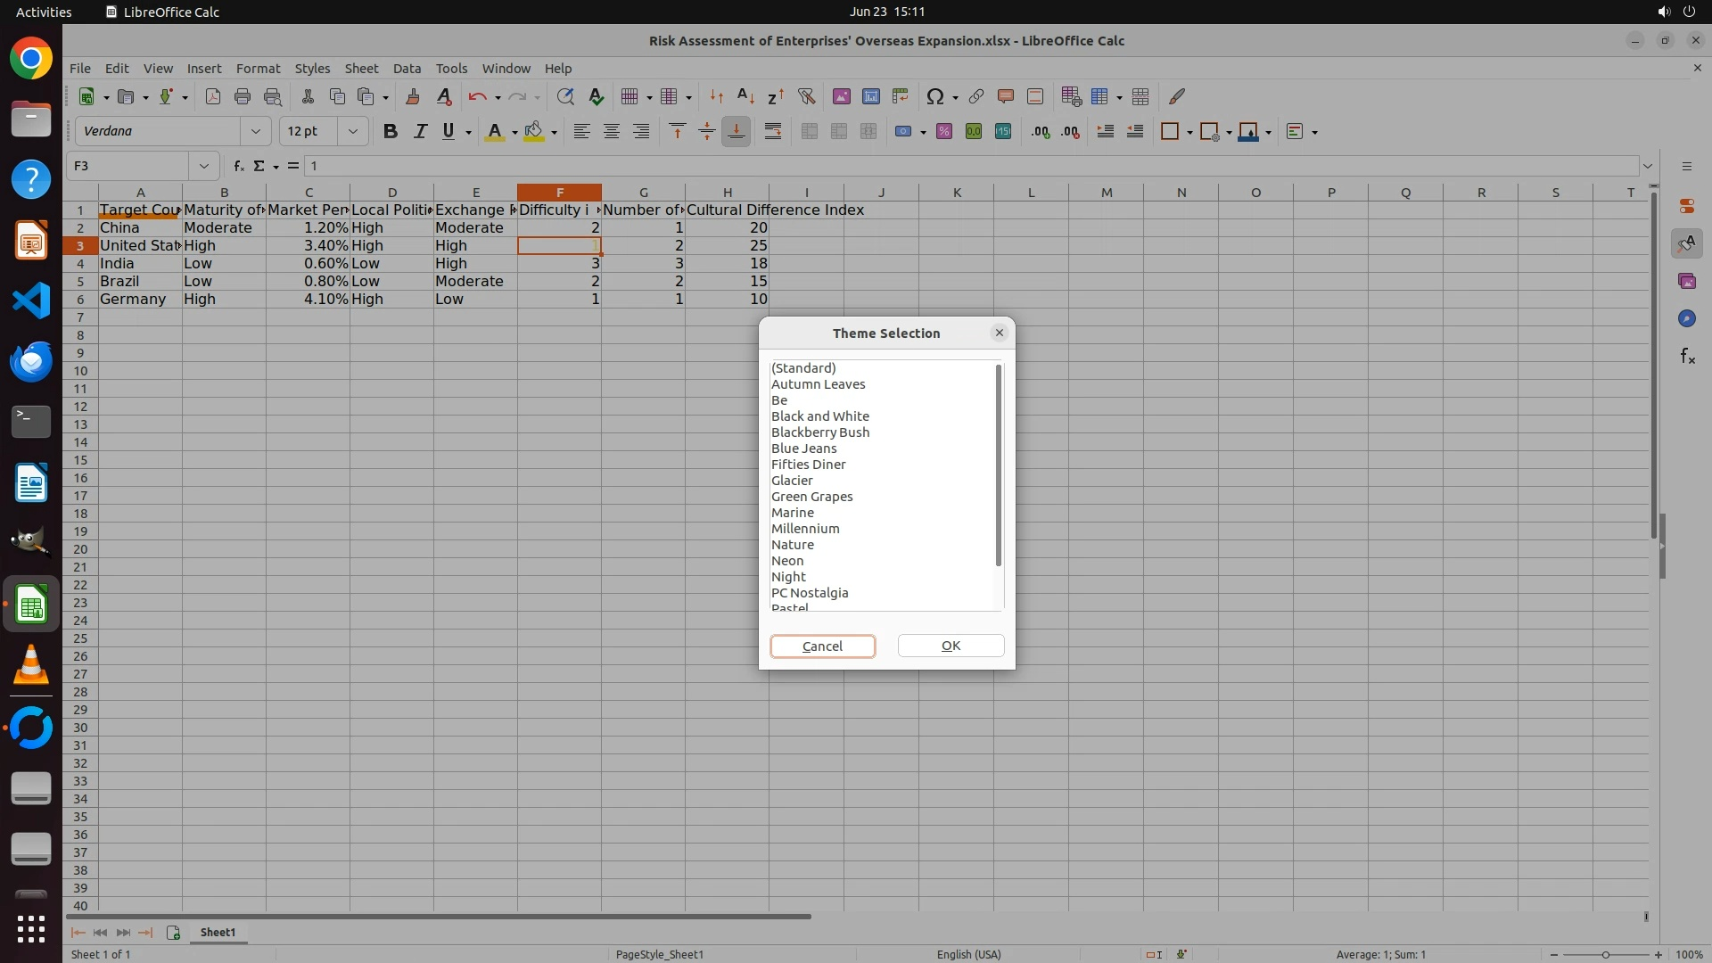1712x963 pixels.
Task: Toggle Bold formatting
Action: 390,132
